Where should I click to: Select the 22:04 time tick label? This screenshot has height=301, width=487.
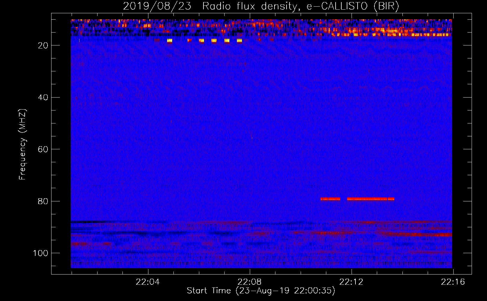click(147, 282)
